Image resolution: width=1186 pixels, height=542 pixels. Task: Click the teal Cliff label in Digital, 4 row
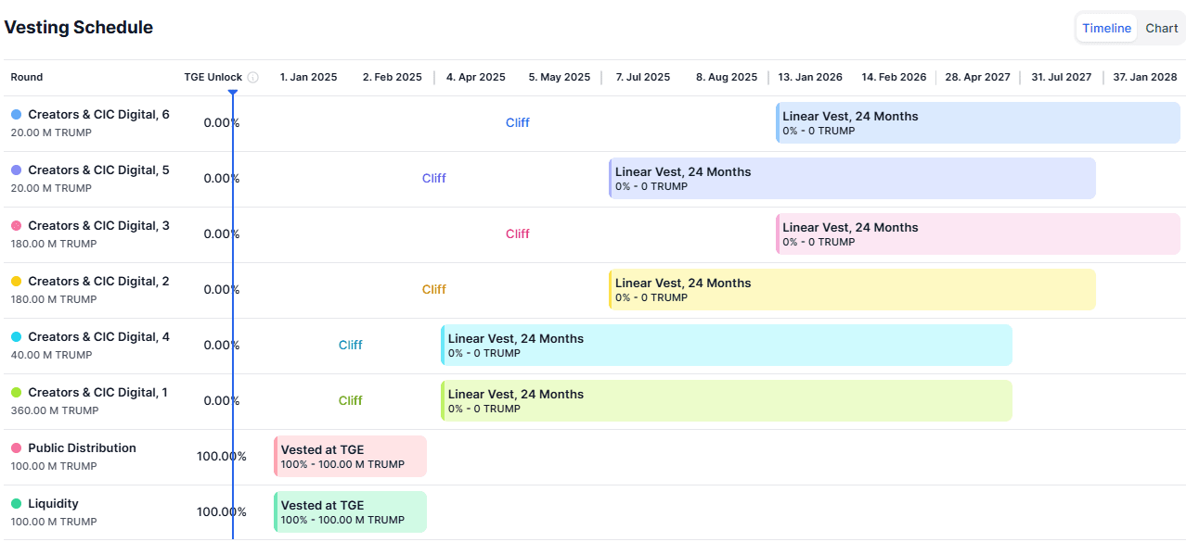[x=351, y=346]
